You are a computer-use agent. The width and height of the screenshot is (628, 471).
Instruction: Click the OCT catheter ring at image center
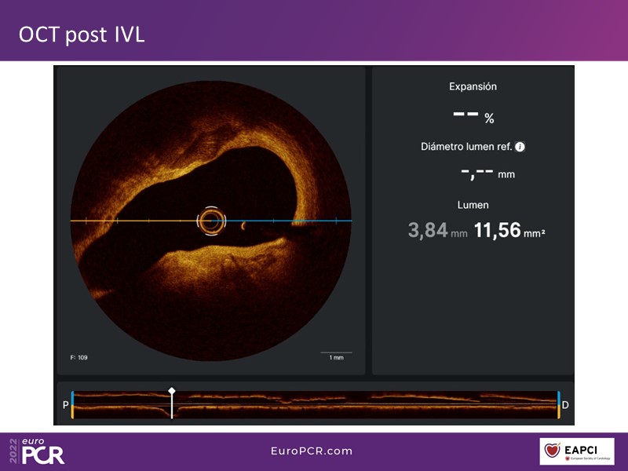click(x=210, y=221)
